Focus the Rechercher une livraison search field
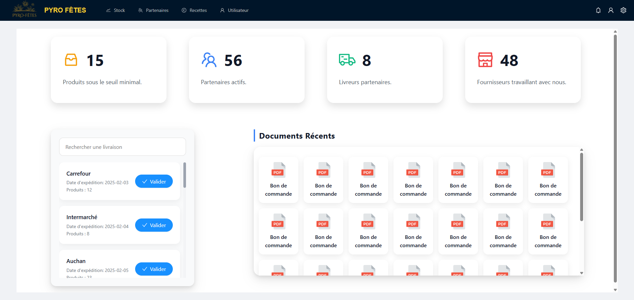The height and width of the screenshot is (300, 634). pyautogui.click(x=122, y=147)
